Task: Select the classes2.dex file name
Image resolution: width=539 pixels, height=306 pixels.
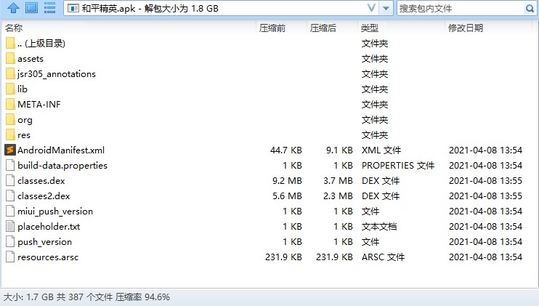Action: tap(44, 196)
